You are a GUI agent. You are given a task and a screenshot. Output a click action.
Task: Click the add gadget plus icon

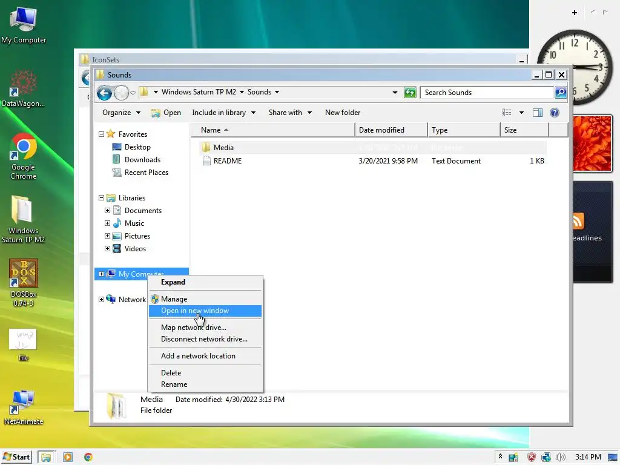(575, 13)
